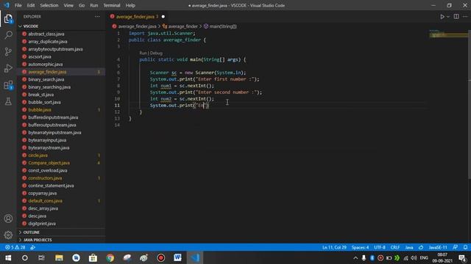Change end of line sequence CRLF

[395, 248]
